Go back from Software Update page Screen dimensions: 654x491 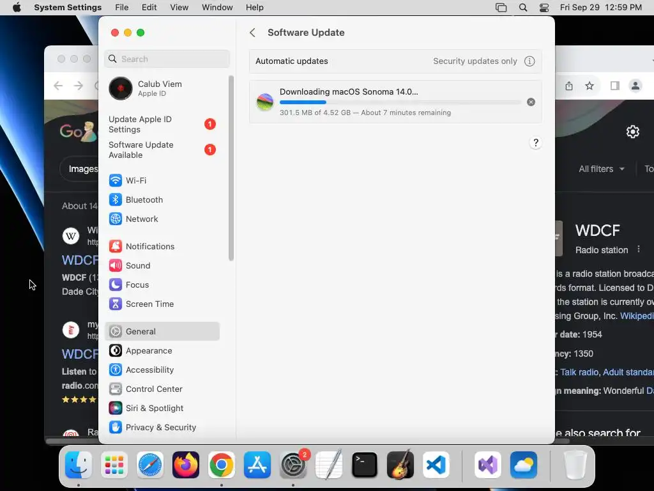[252, 33]
